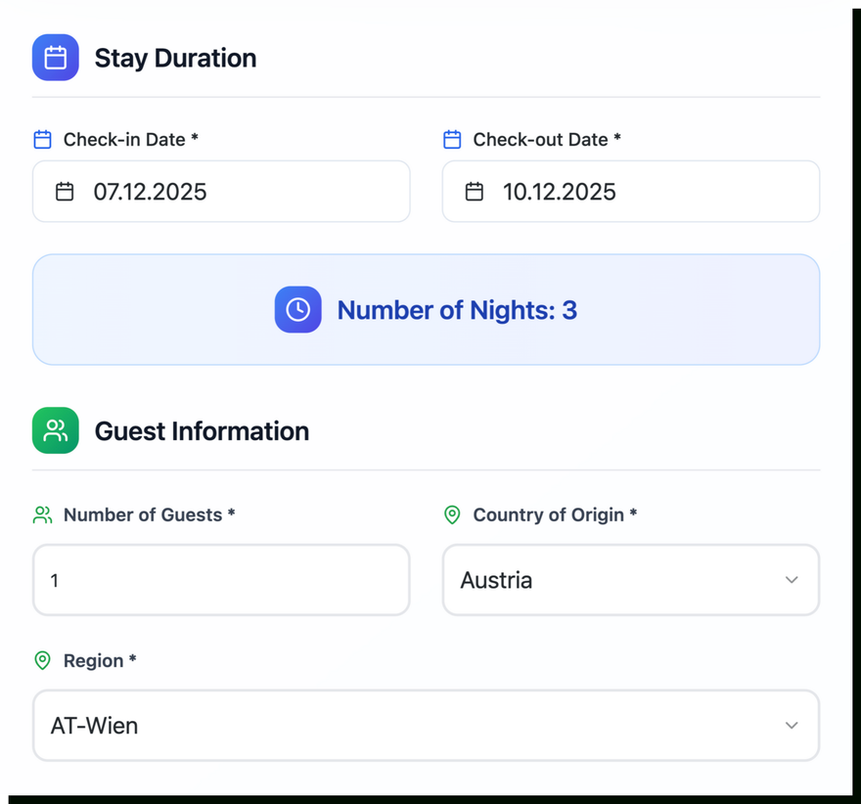The image size is (861, 804).
Task: Click the clock icon beside Number of Nights
Action: click(x=298, y=310)
